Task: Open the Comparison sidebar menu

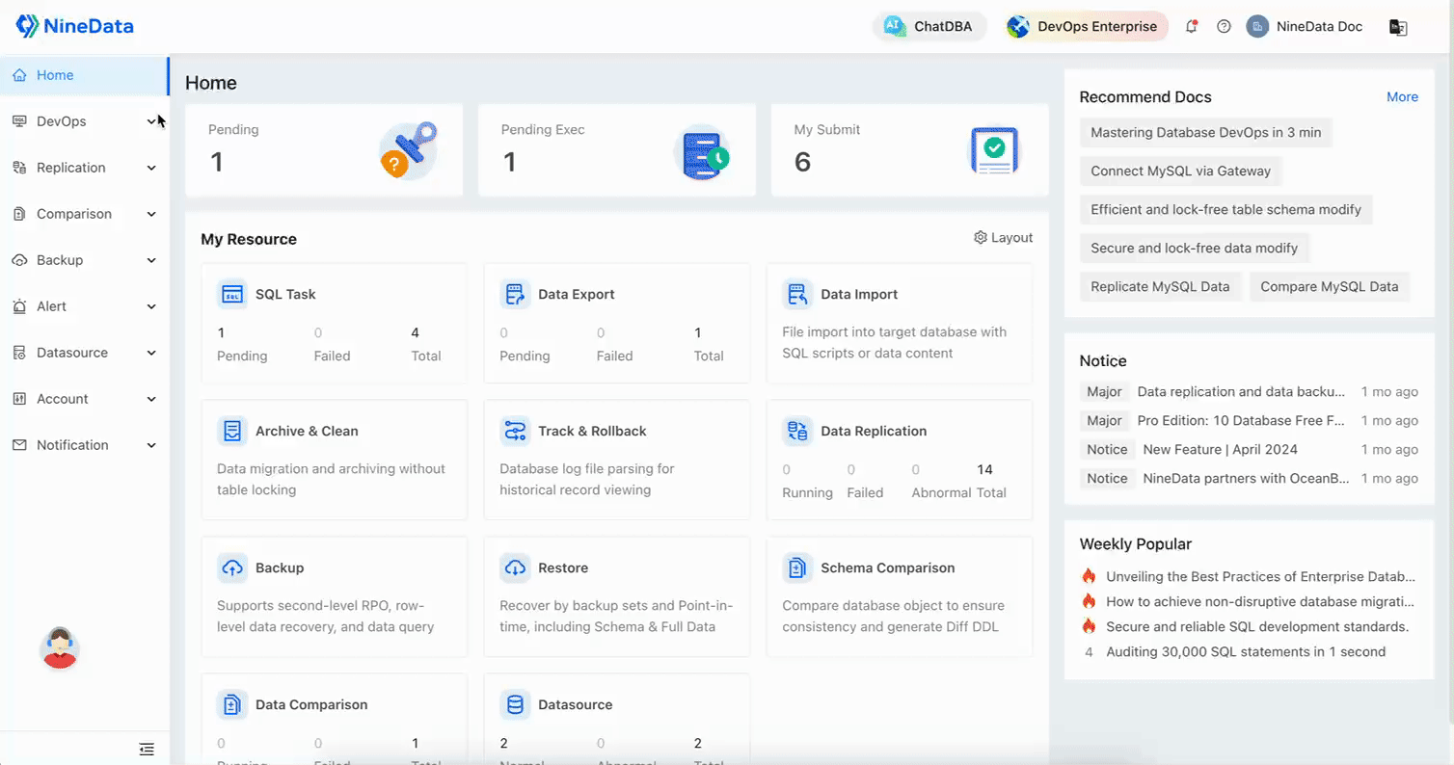Action: (85, 214)
